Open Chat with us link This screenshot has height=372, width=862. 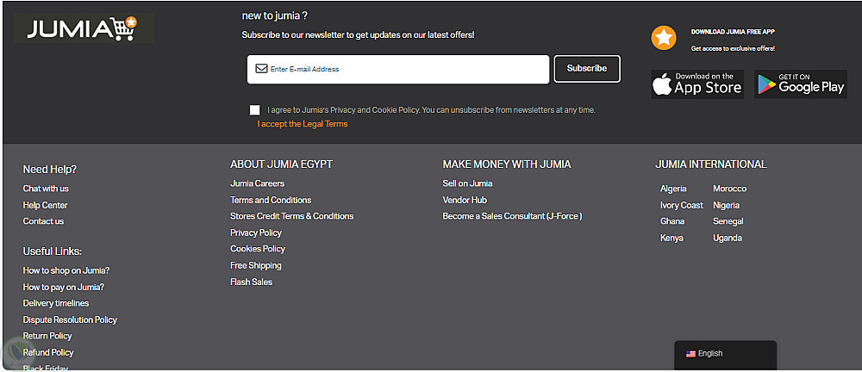click(x=46, y=189)
